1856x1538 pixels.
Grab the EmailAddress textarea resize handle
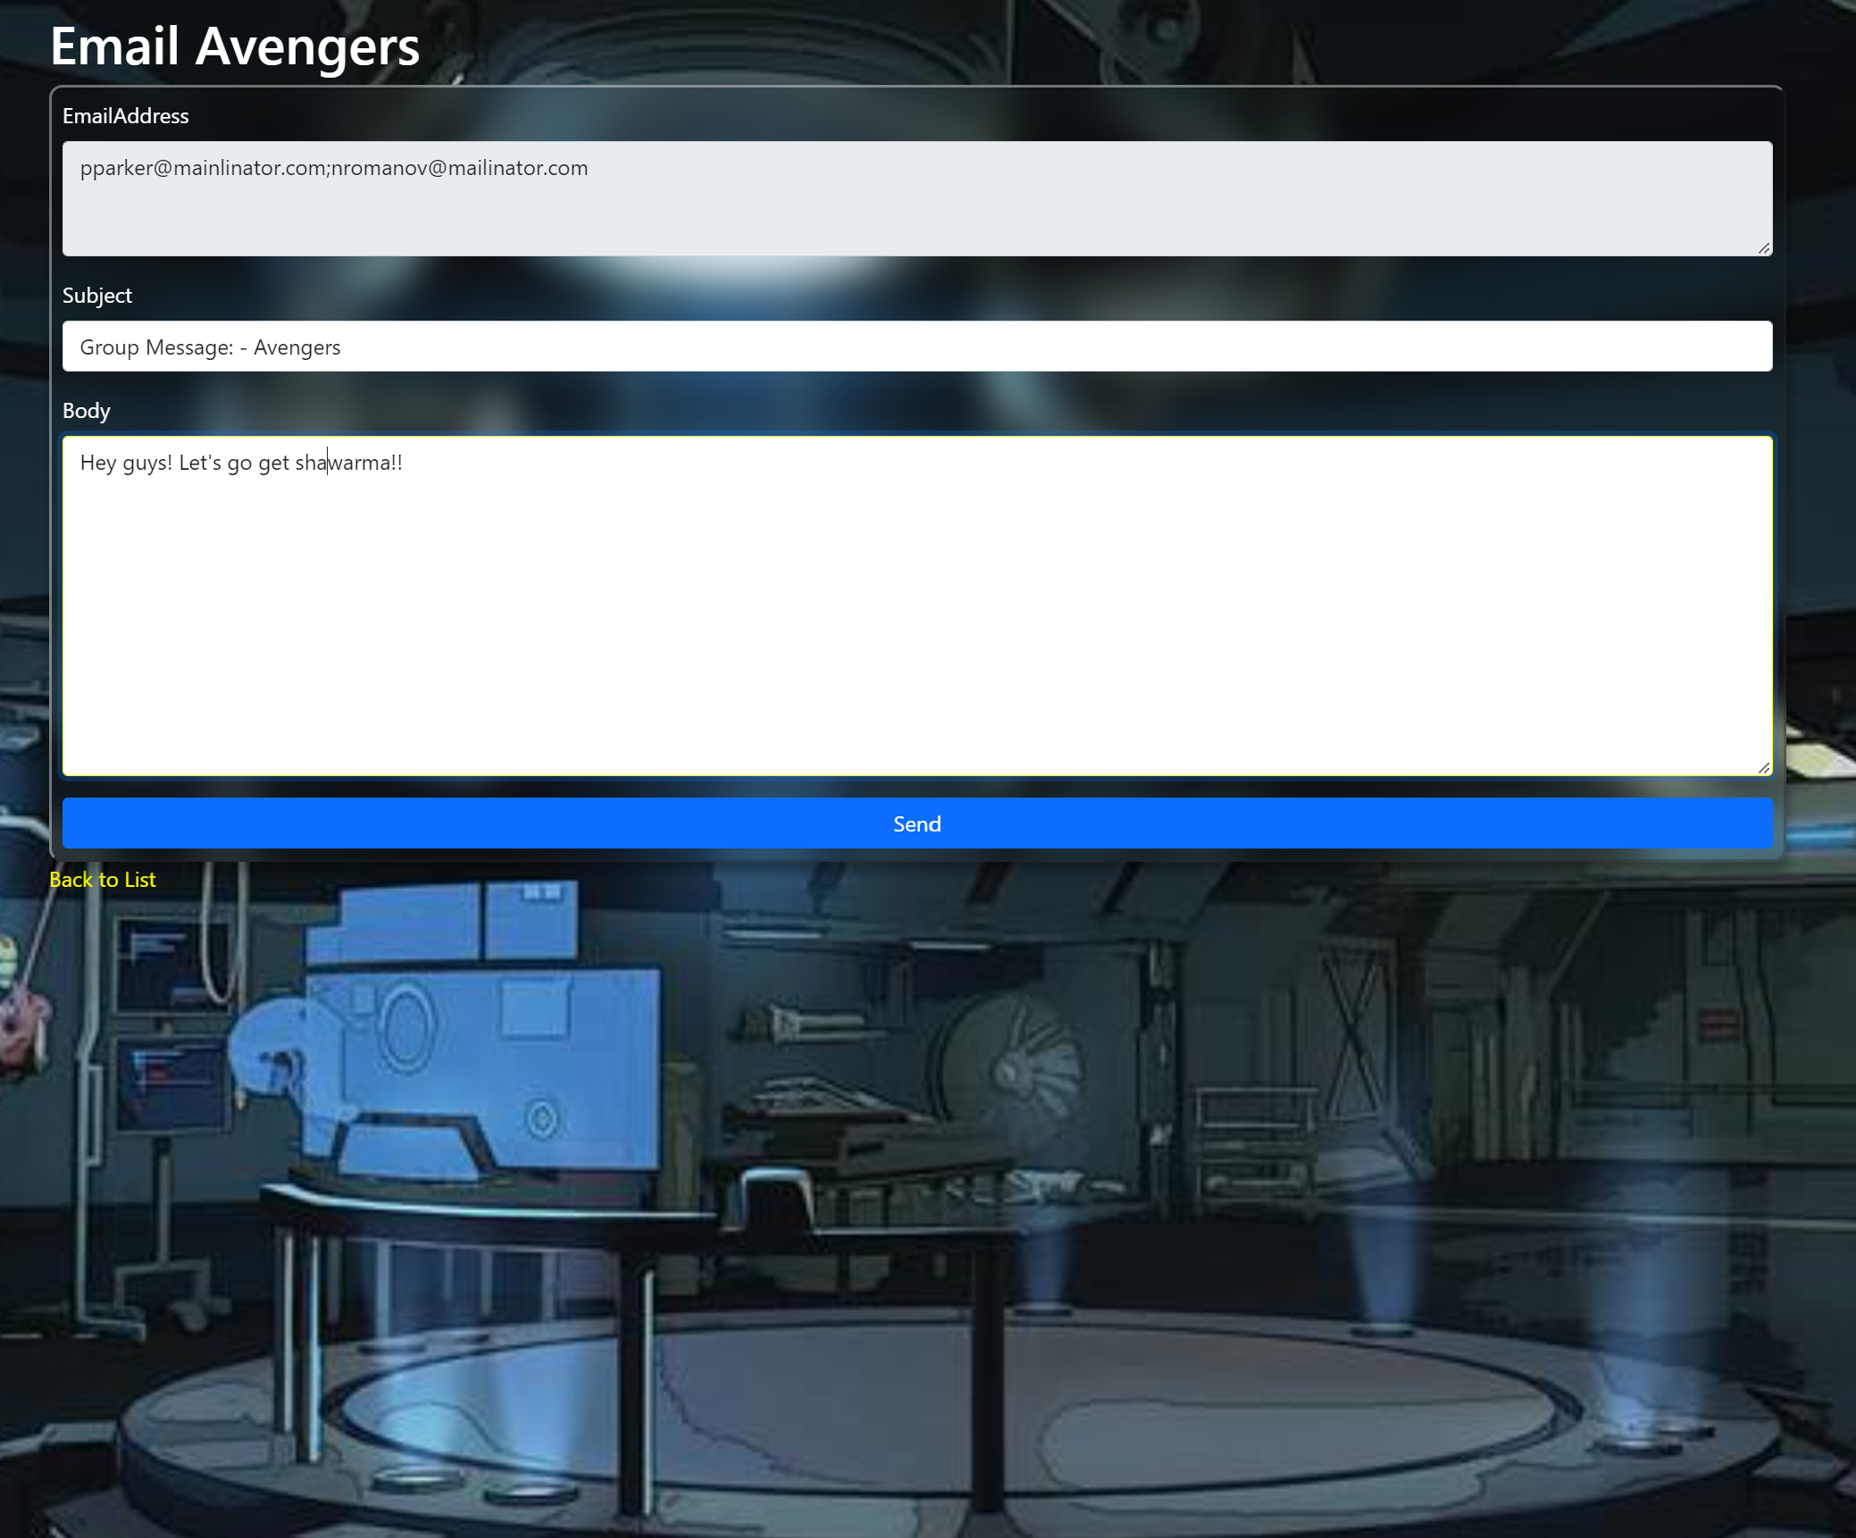tap(1764, 248)
